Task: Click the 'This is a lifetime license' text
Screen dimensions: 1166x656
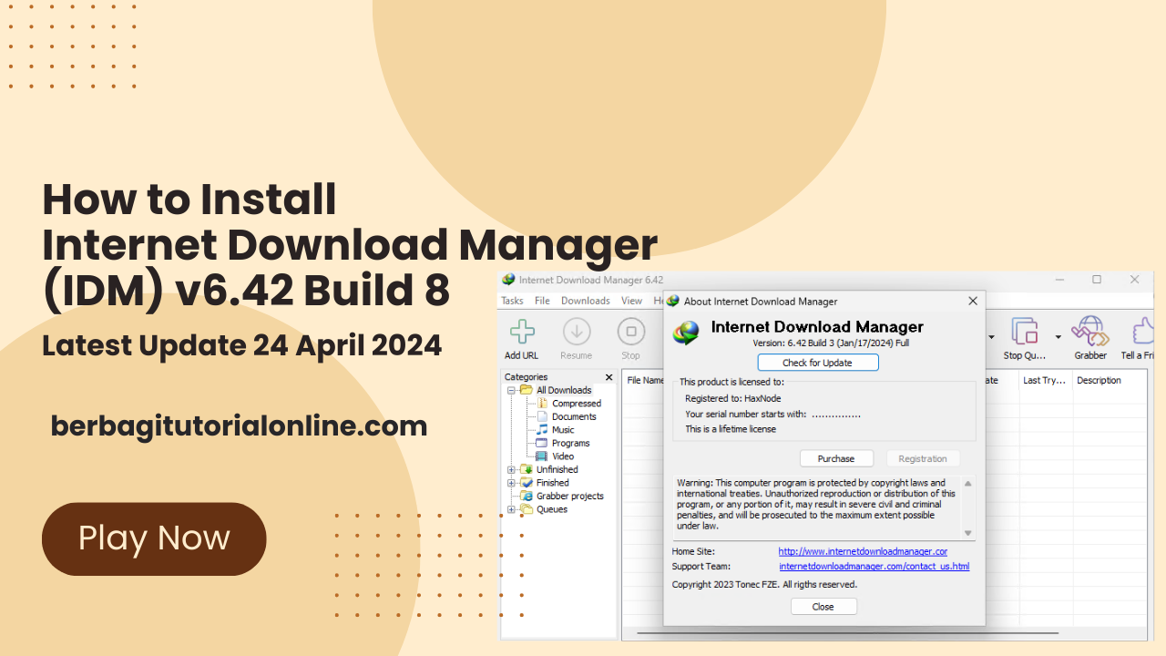Action: pos(731,429)
